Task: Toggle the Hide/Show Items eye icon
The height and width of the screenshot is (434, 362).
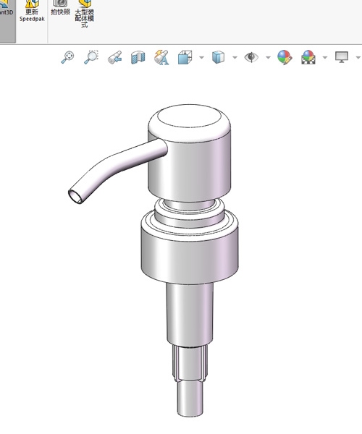Action: click(251, 57)
